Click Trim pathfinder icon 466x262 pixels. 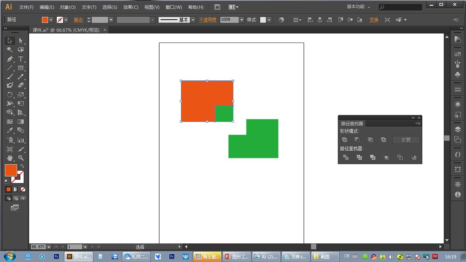(x=359, y=157)
